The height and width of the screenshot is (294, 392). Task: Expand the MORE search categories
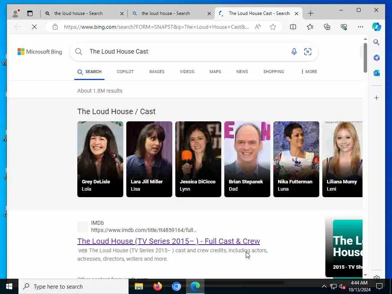309,72
